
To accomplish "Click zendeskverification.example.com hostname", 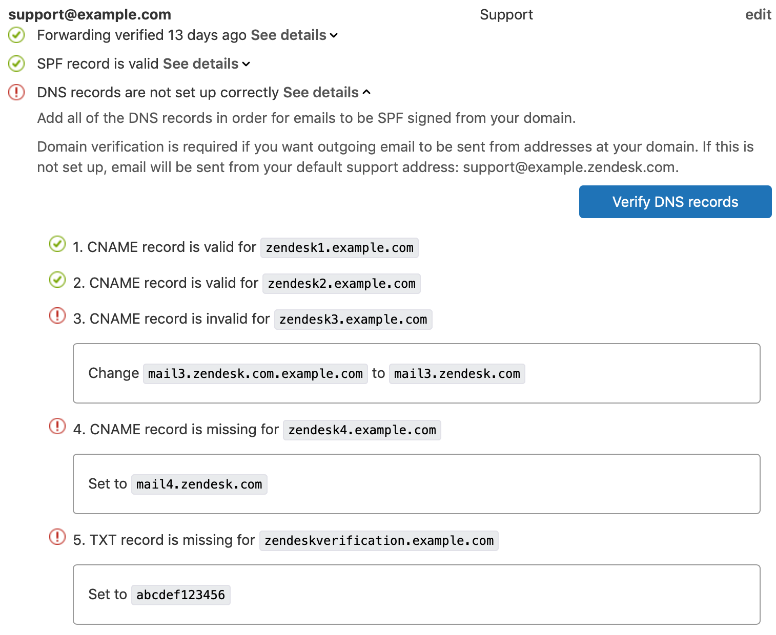I will (x=379, y=541).
